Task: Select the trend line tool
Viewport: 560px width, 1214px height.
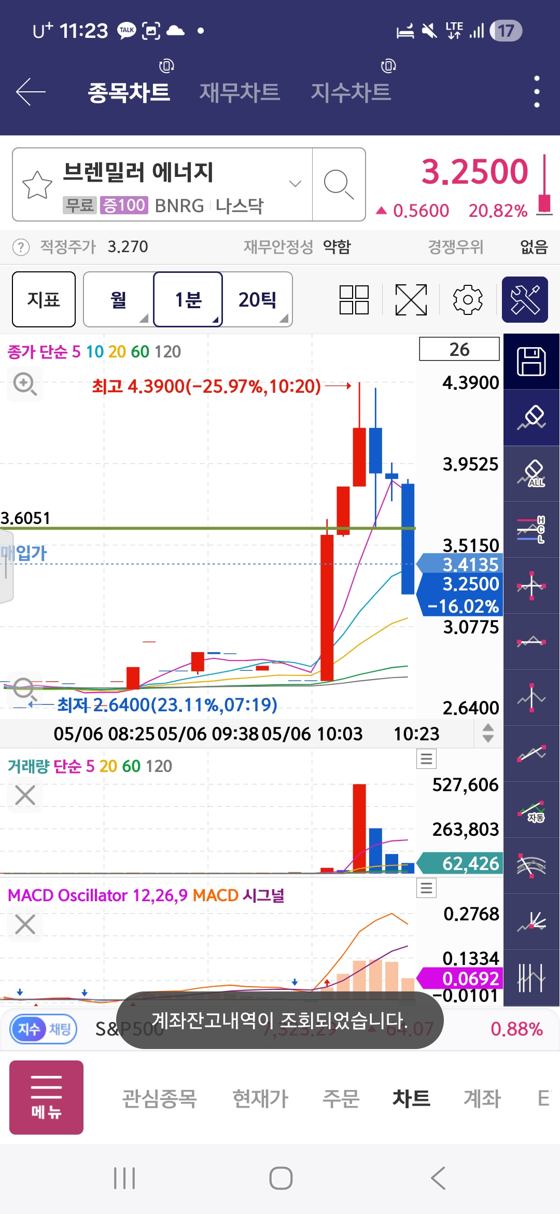Action: click(531, 754)
